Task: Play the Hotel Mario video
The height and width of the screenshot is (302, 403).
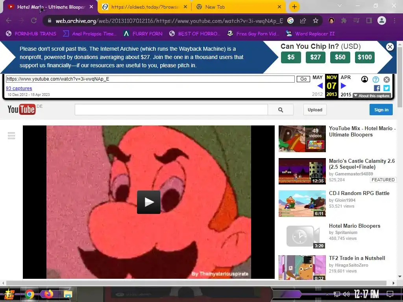Action: click(x=148, y=202)
